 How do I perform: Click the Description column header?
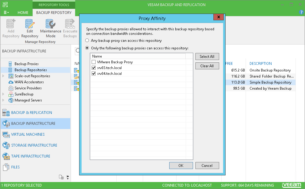tap(261, 64)
